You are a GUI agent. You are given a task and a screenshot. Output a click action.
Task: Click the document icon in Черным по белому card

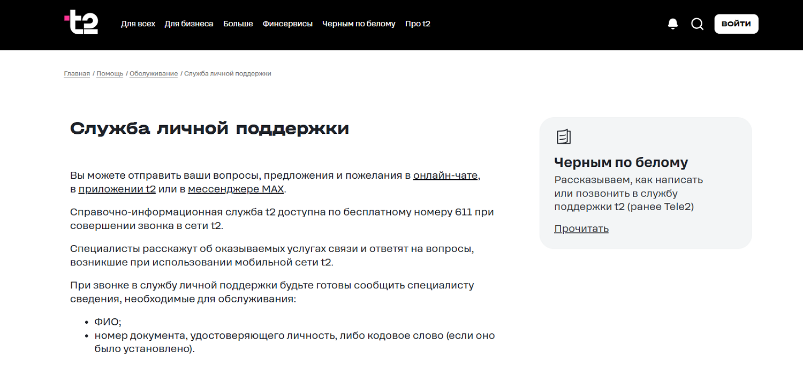(564, 137)
